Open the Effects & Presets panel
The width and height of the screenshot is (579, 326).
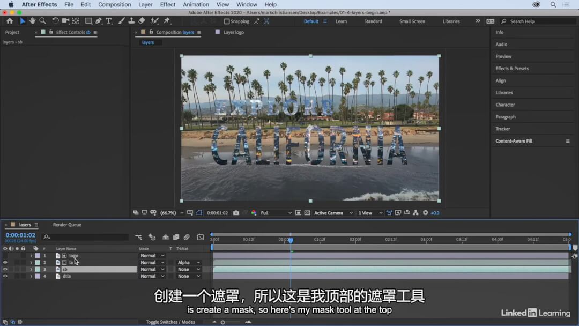pyautogui.click(x=512, y=68)
